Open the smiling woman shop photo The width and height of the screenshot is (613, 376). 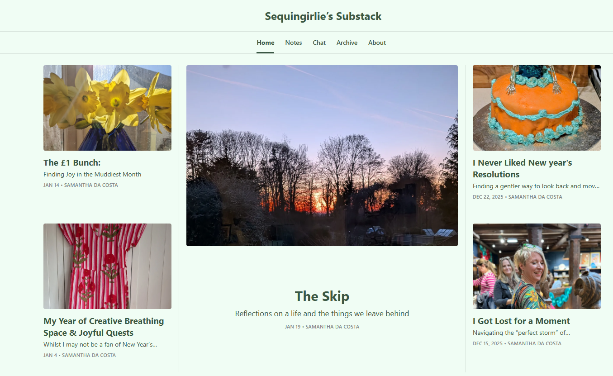coord(537,266)
